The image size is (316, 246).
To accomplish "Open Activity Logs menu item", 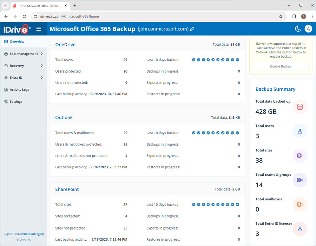I will tap(24, 90).
